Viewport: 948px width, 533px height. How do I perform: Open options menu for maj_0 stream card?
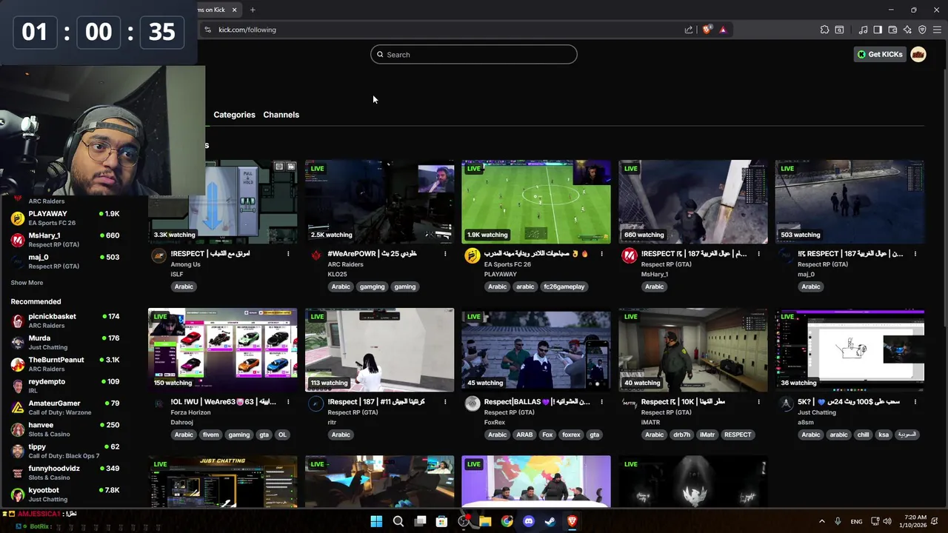click(x=915, y=254)
